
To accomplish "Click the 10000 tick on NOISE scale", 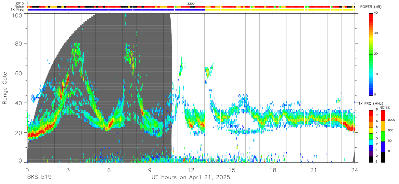I will tap(391, 120).
